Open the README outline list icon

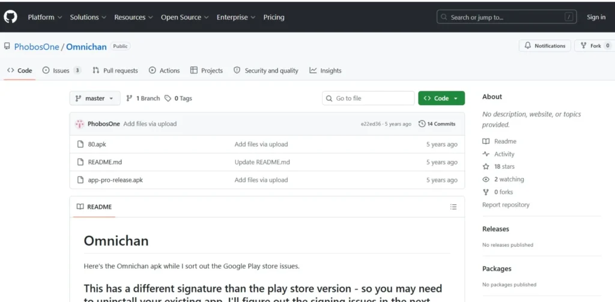click(x=453, y=207)
